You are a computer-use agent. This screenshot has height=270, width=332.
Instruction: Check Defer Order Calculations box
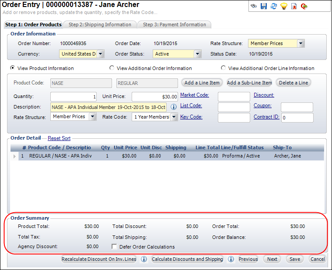click(x=114, y=247)
